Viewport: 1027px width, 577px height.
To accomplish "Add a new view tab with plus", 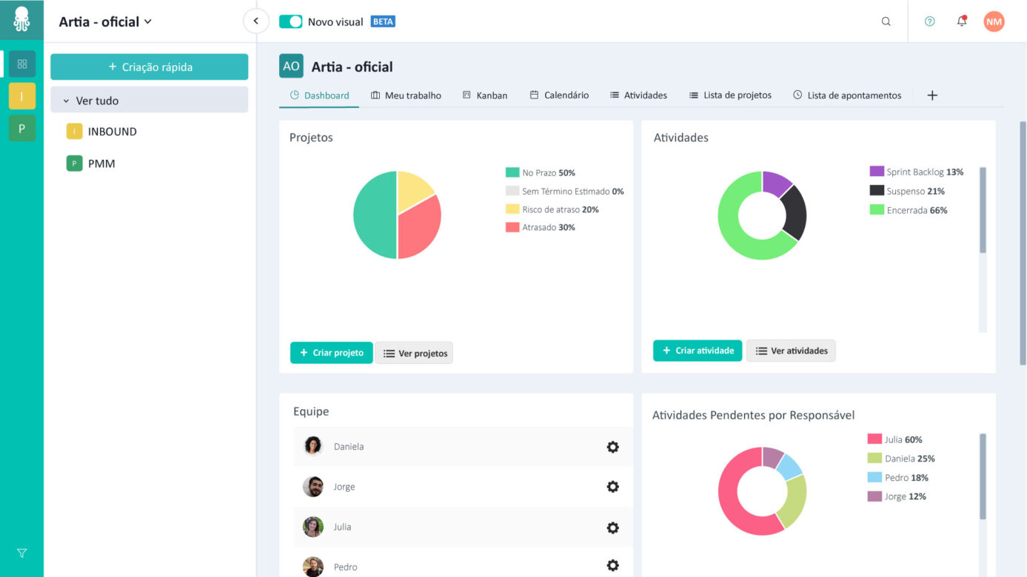I will pos(932,95).
